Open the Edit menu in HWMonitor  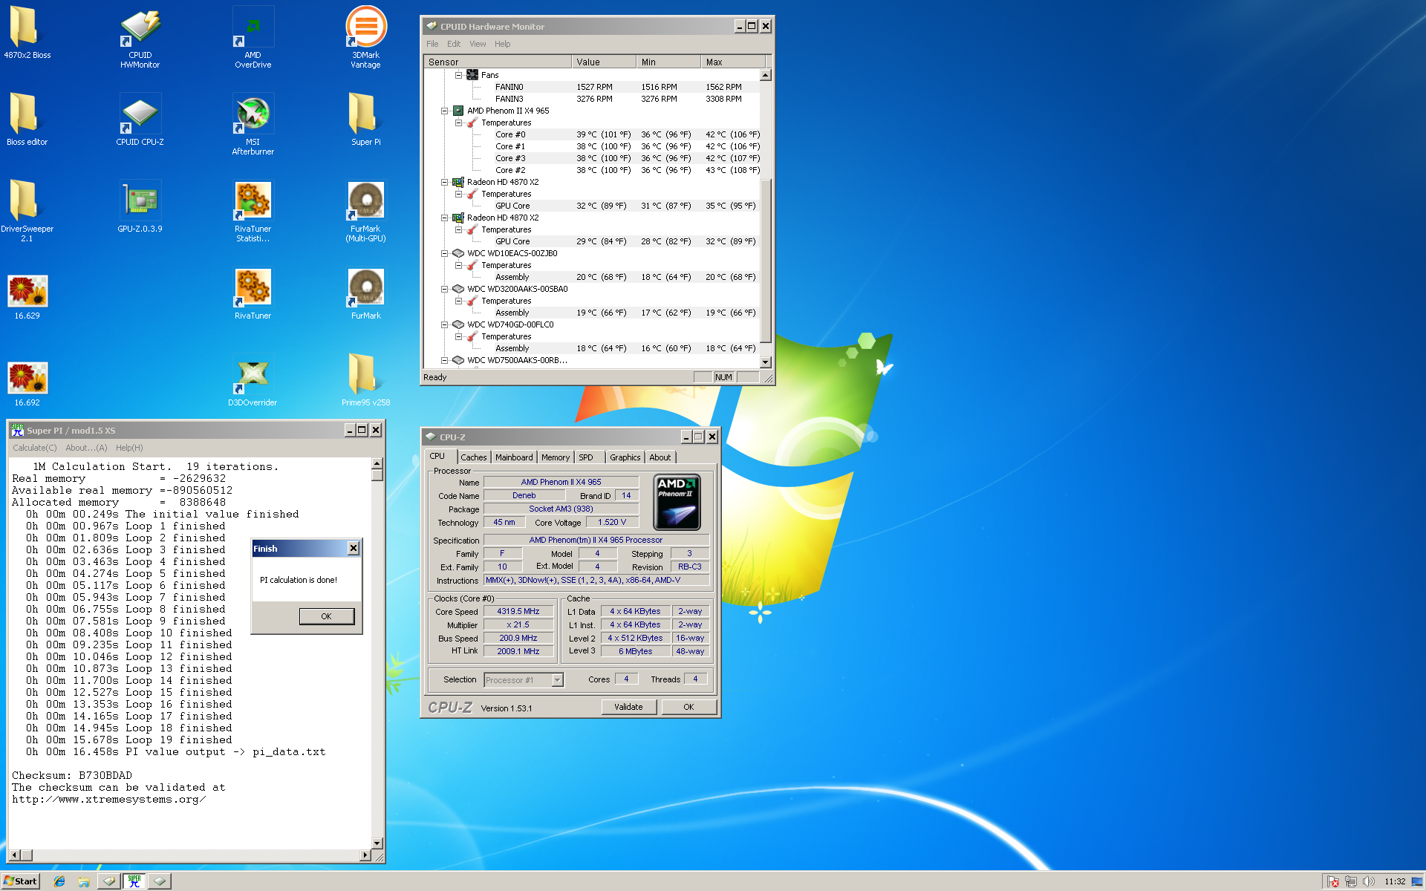point(454,44)
